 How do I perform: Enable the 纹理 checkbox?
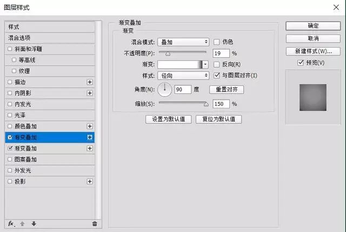pyautogui.click(x=14, y=71)
